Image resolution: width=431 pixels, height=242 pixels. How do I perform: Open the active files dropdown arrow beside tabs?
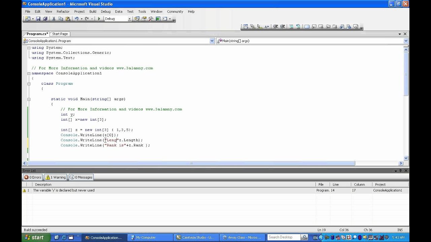click(x=400, y=34)
